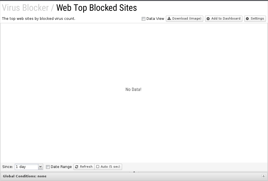This screenshot has width=268, height=181.
Task: Click the Refresh button label
Action: point(86,167)
